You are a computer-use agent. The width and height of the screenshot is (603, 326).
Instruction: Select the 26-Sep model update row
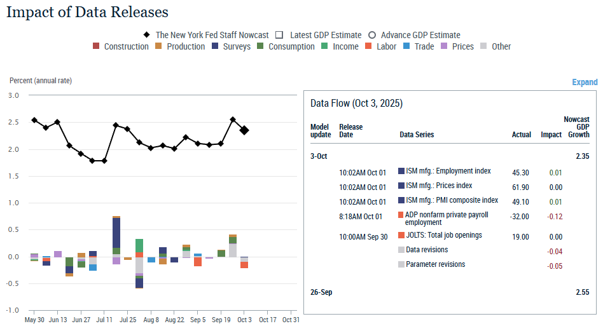(321, 292)
